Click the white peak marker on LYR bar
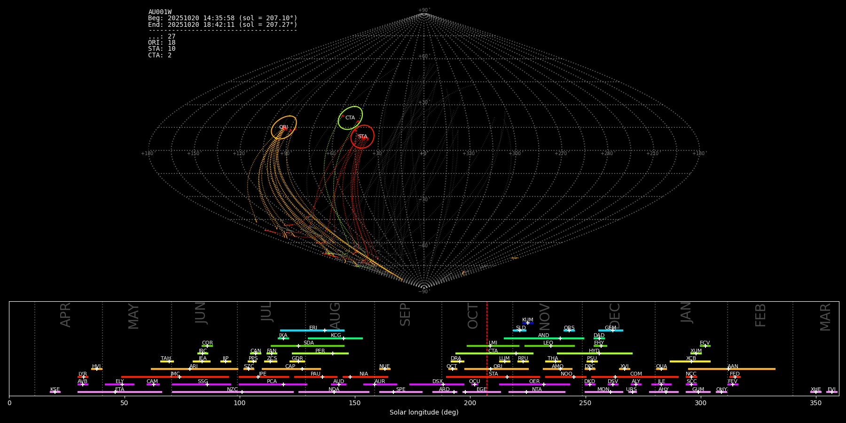This screenshot has width=846, height=423. tap(83, 377)
